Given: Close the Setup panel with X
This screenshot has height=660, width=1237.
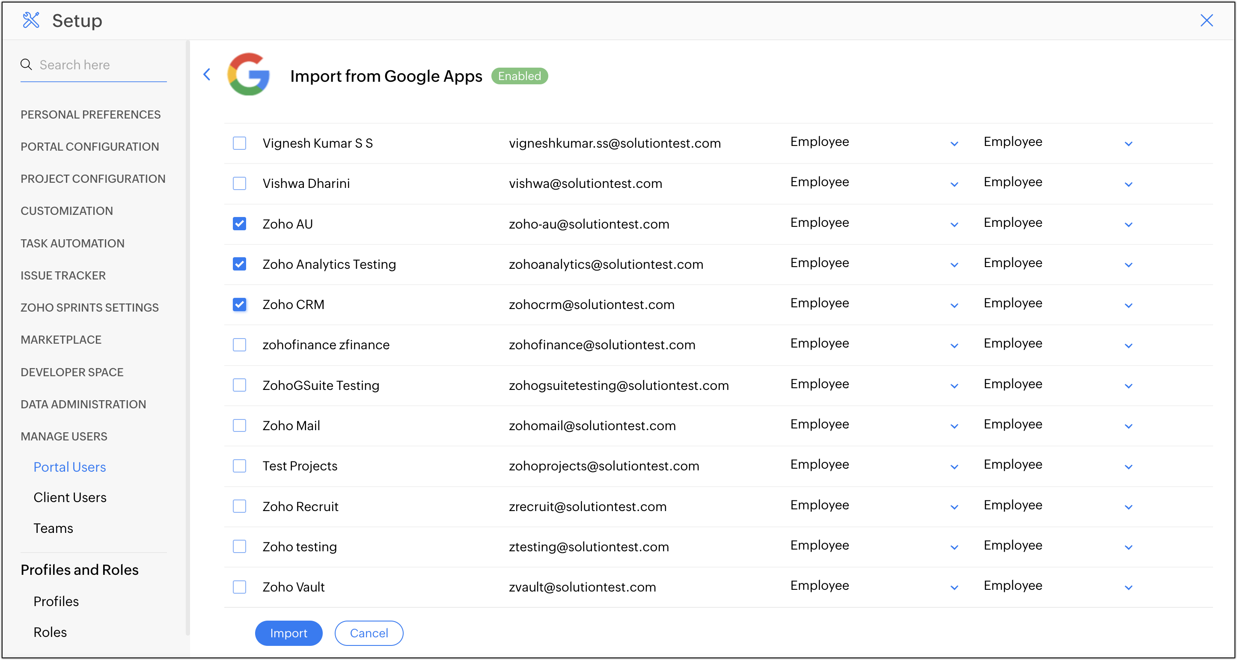Looking at the screenshot, I should (1206, 20).
